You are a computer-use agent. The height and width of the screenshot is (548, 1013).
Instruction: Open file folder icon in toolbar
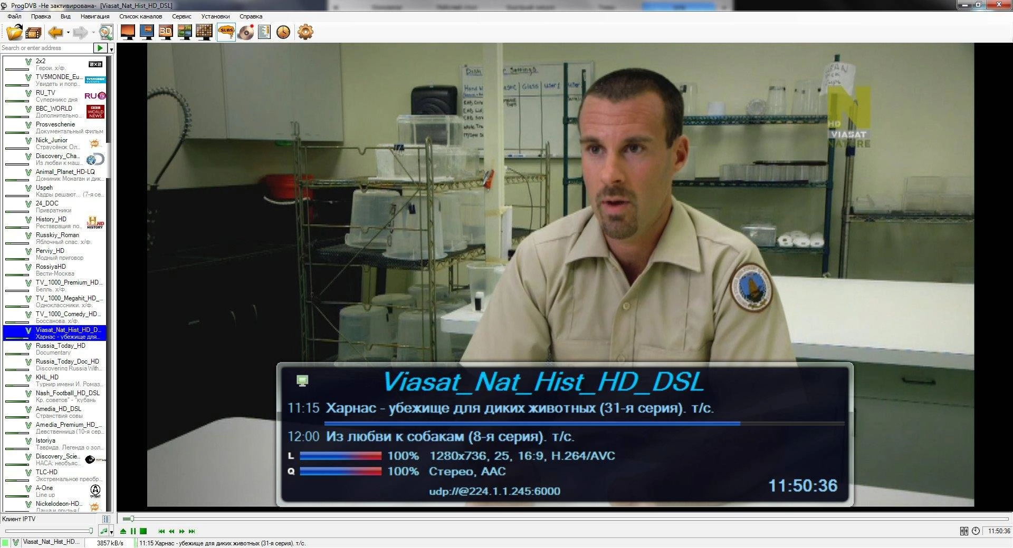pos(14,32)
